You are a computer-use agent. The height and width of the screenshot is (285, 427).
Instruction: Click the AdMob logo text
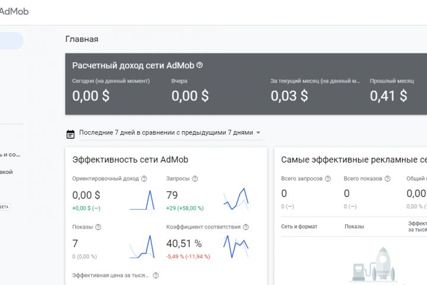click(x=14, y=11)
